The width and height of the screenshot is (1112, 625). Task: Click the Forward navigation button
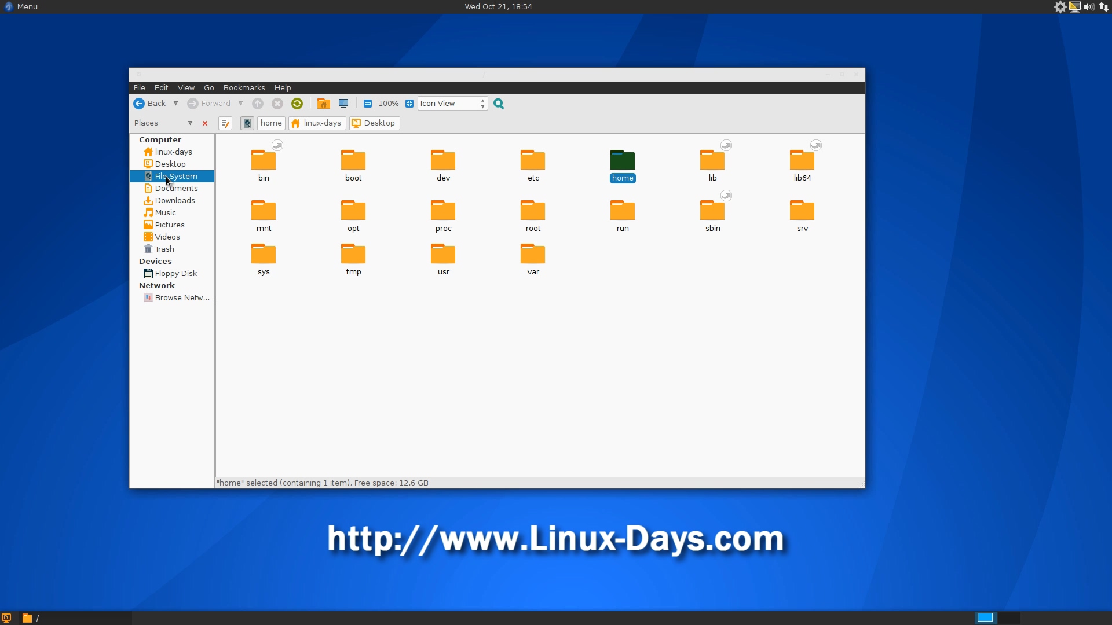[209, 104]
